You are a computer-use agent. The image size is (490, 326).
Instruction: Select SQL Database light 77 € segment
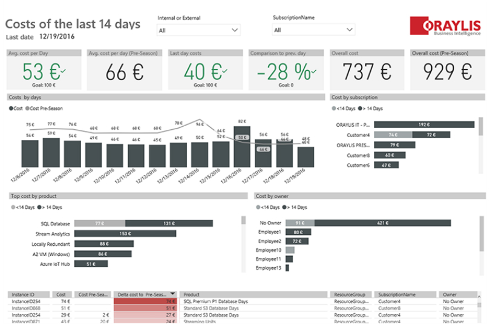pyautogui.click(x=100, y=223)
